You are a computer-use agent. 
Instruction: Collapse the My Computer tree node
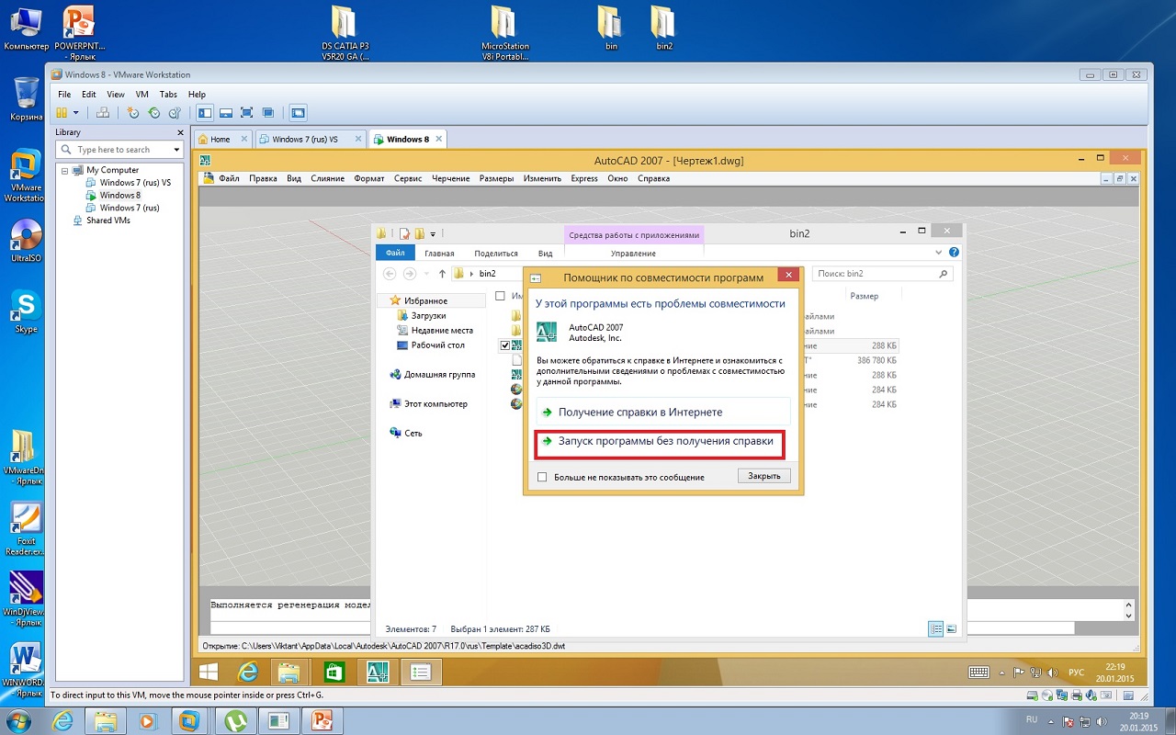pyautogui.click(x=65, y=170)
